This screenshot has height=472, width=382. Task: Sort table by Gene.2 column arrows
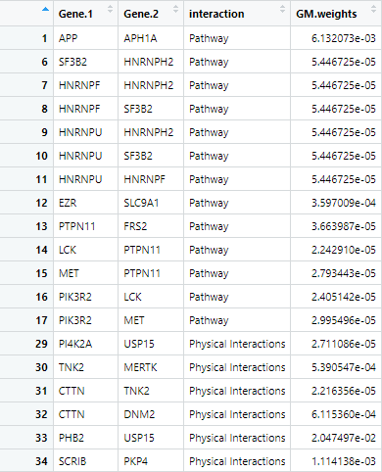point(175,9)
